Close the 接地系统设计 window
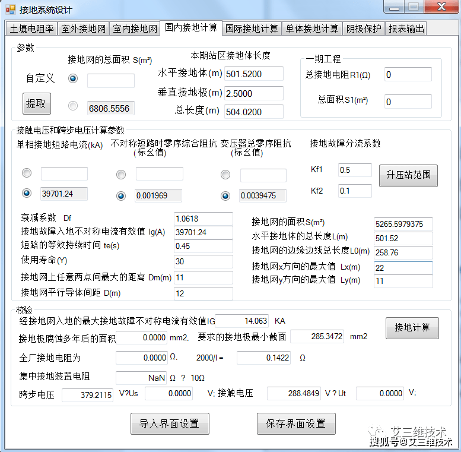The height and width of the screenshot is (452, 461). click(x=441, y=7)
